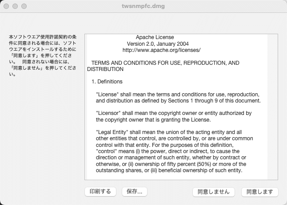
Task: Click the license text scrollbar track
Action: tap(272, 107)
